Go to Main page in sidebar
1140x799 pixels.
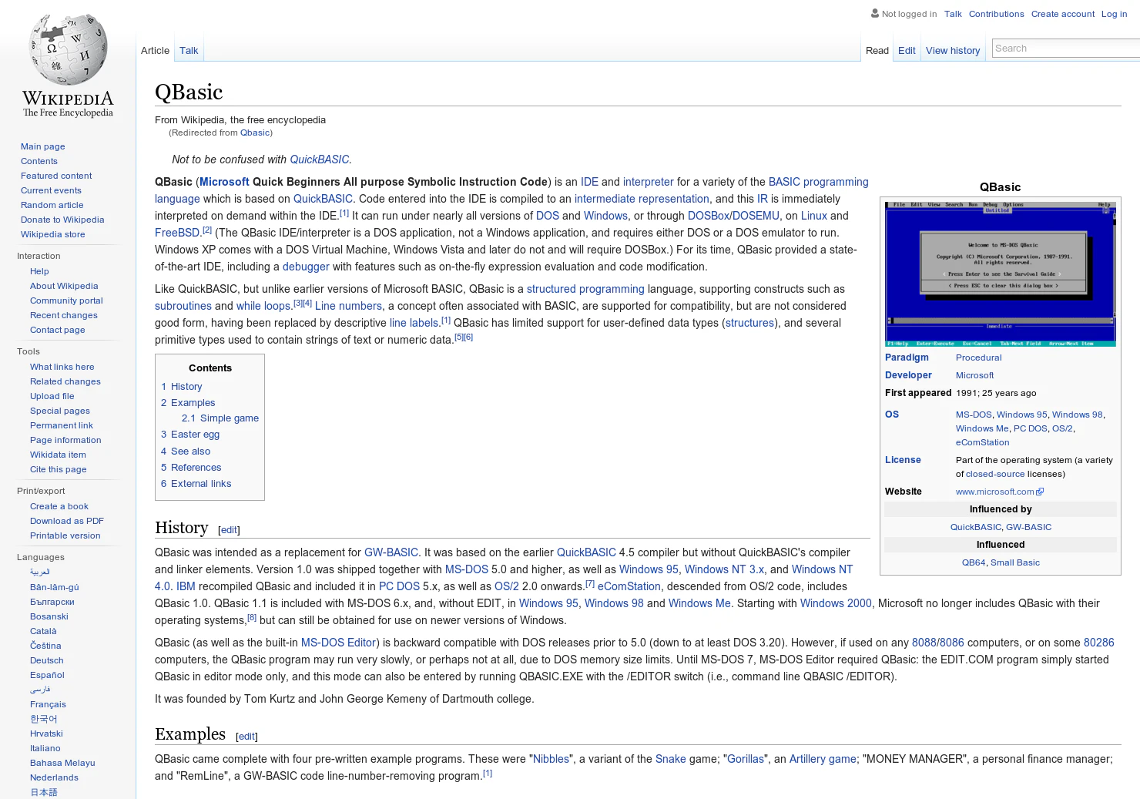pos(42,146)
